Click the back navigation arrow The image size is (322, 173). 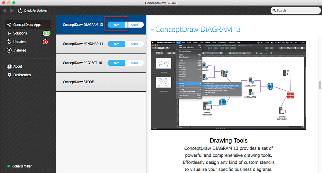click(x=4, y=11)
